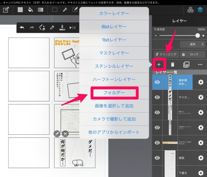Choose カラーレイヤー from the menu

(x=114, y=13)
